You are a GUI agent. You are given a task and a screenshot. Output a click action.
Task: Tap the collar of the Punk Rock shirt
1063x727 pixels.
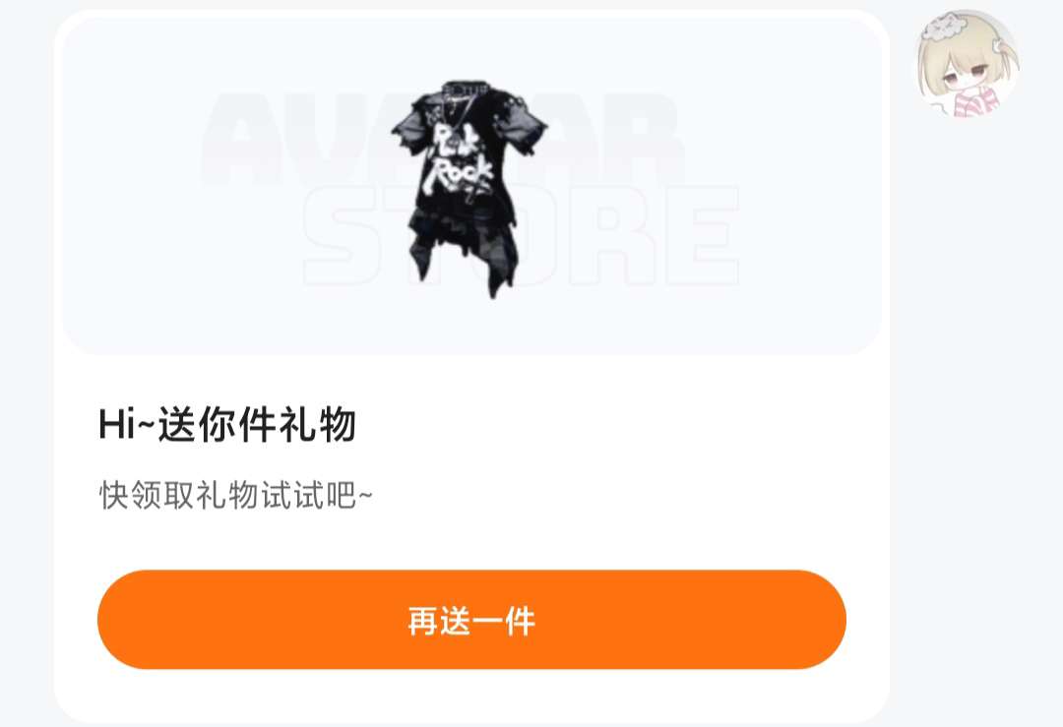(465, 89)
